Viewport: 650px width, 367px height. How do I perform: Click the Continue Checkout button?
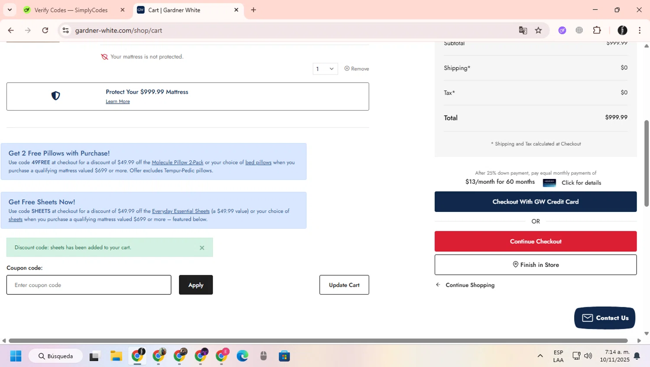[536, 241]
